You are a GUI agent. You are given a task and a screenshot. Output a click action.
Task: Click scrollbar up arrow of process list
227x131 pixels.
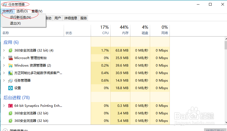point(226,39)
